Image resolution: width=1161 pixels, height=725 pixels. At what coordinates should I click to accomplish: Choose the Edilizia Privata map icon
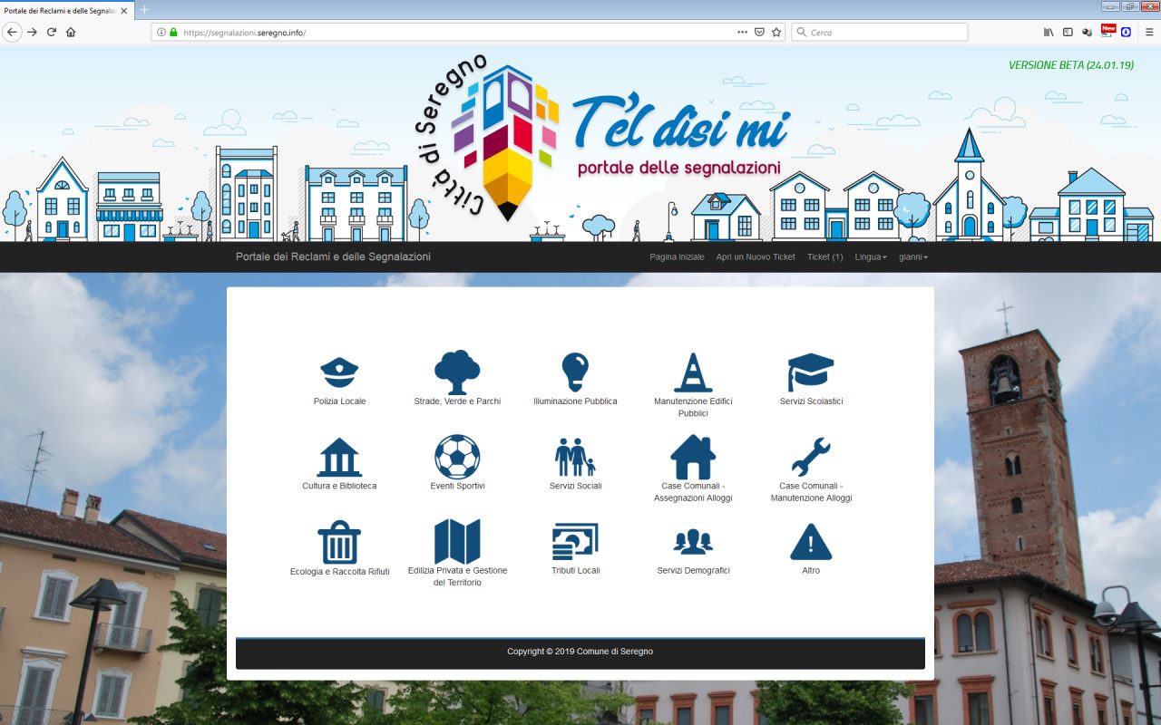(457, 542)
